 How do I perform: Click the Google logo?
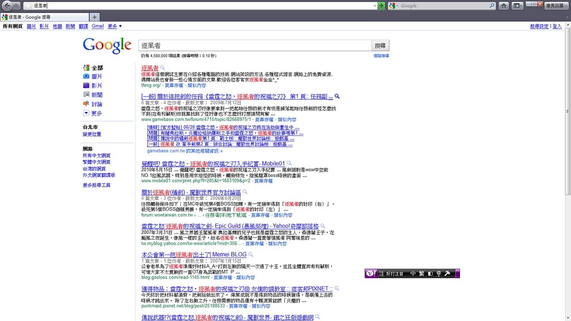point(107,46)
